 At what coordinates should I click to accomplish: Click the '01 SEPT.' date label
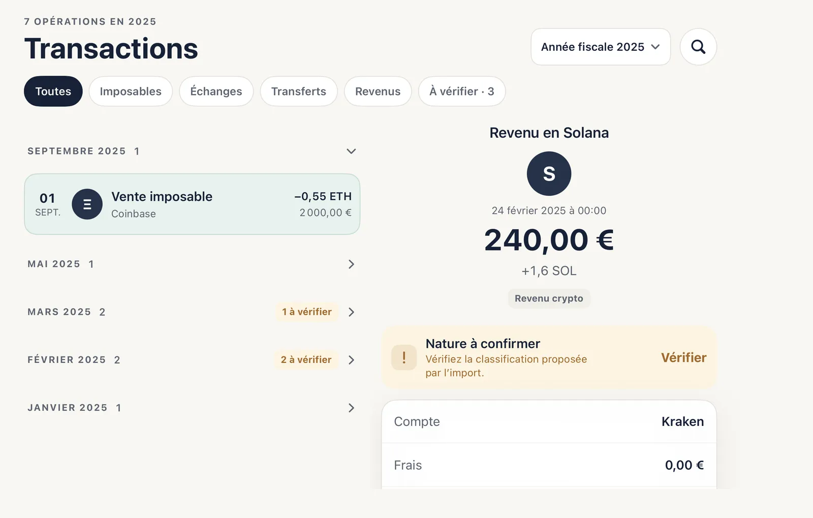tap(48, 204)
